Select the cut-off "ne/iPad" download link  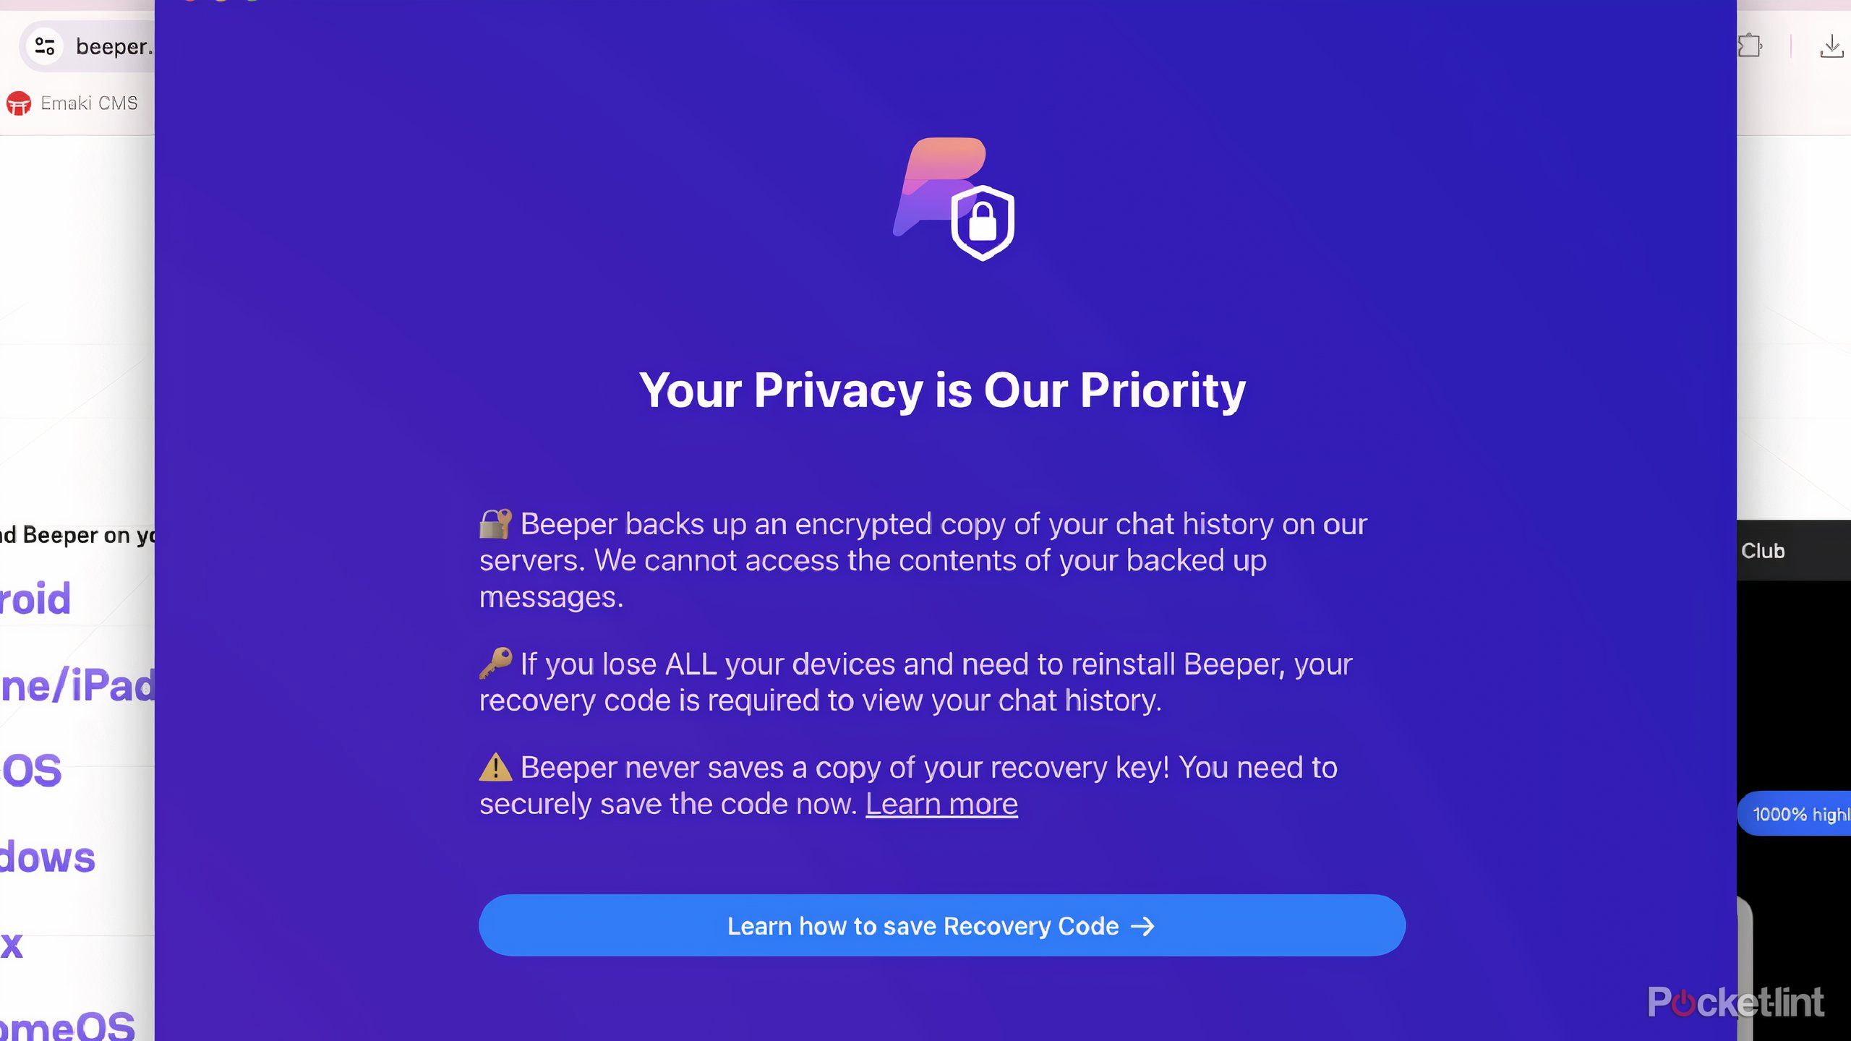[77, 685]
